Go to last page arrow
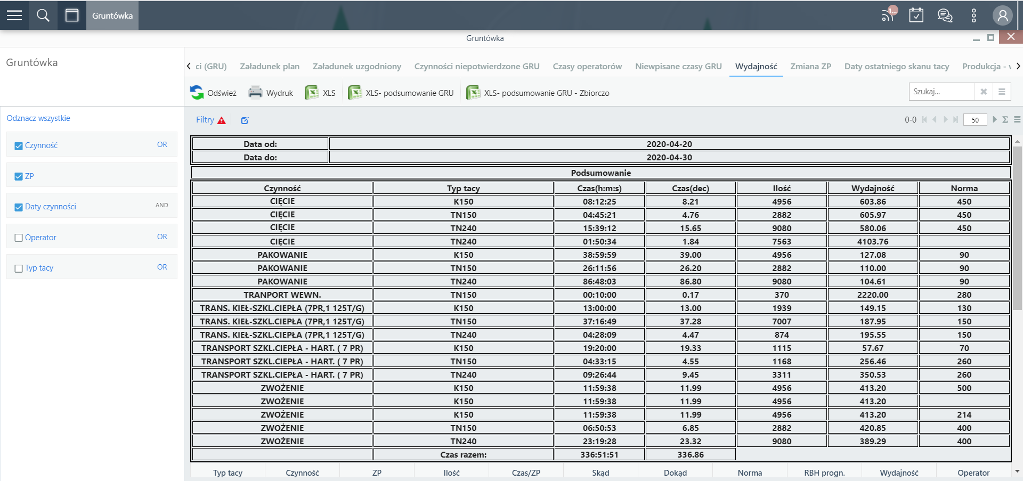This screenshot has height=481, width=1023. [x=955, y=120]
